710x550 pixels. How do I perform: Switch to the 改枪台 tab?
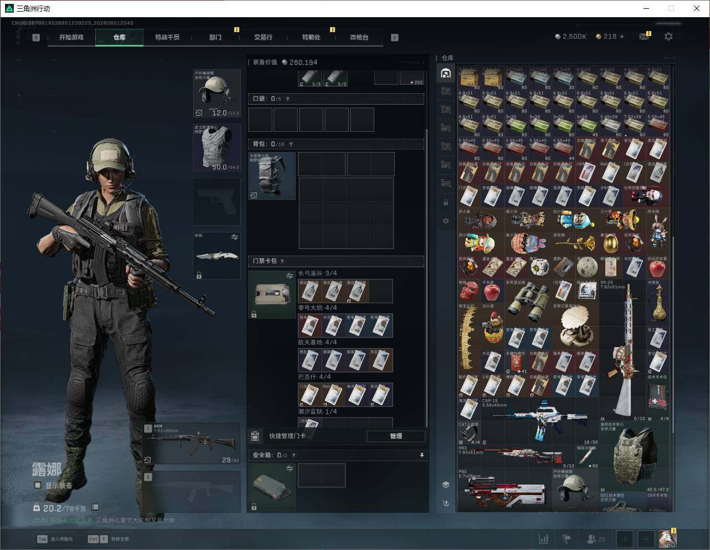(359, 37)
